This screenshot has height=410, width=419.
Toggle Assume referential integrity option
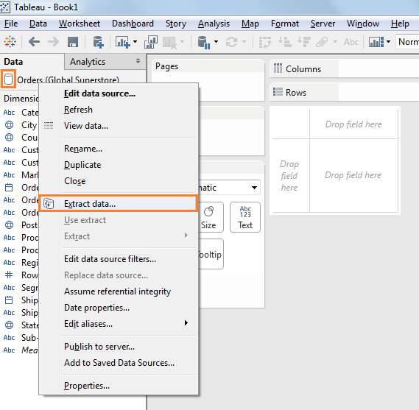(119, 291)
